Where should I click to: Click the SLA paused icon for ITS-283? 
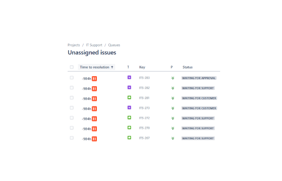coord(94,79)
